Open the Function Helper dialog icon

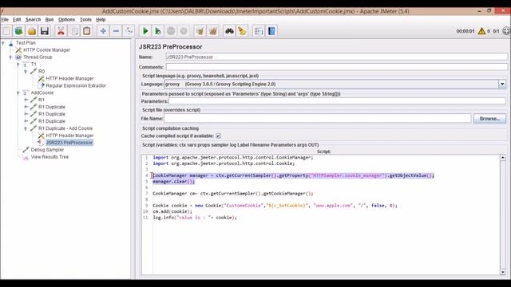(259, 31)
